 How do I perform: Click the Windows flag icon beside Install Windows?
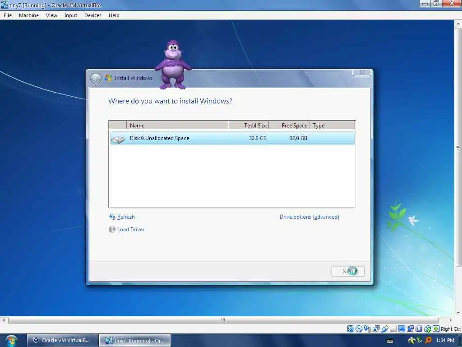point(108,78)
